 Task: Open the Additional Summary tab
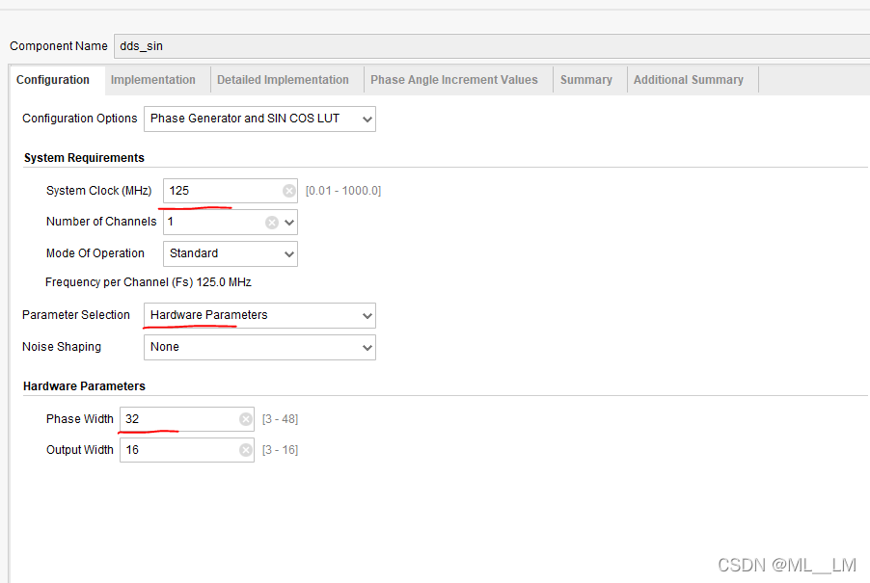point(689,80)
